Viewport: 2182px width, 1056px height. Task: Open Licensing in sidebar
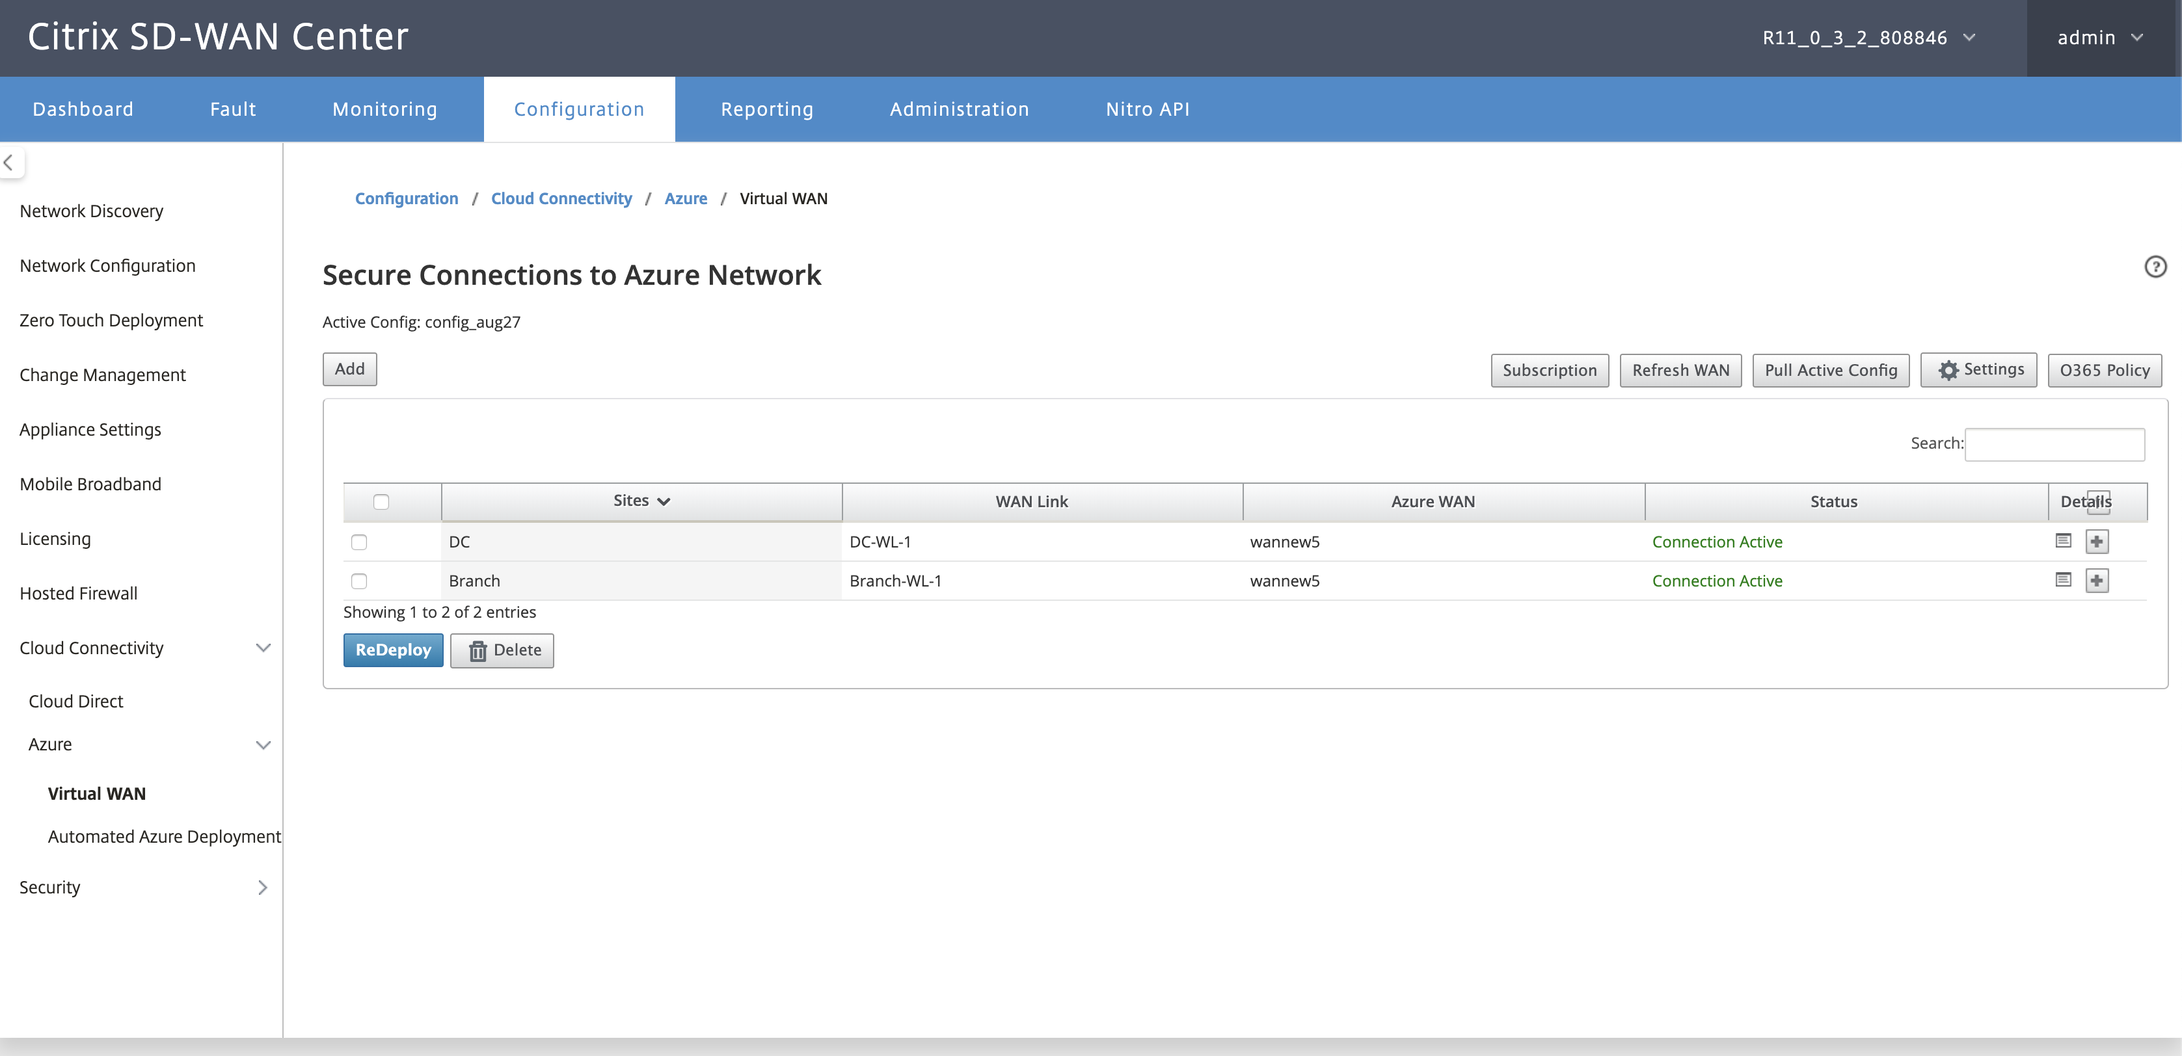[x=55, y=538]
